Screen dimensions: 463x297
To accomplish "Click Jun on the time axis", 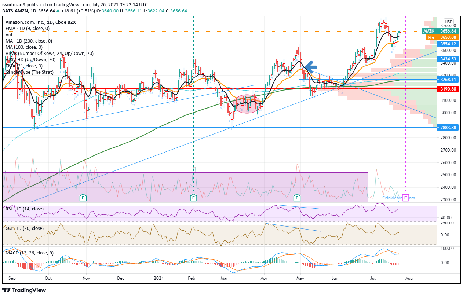I will (335, 279).
